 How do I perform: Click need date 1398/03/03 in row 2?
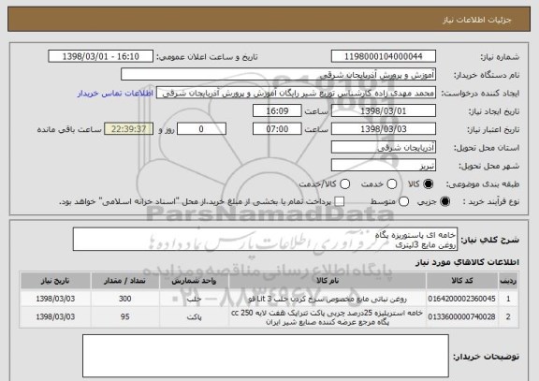coord(55,316)
